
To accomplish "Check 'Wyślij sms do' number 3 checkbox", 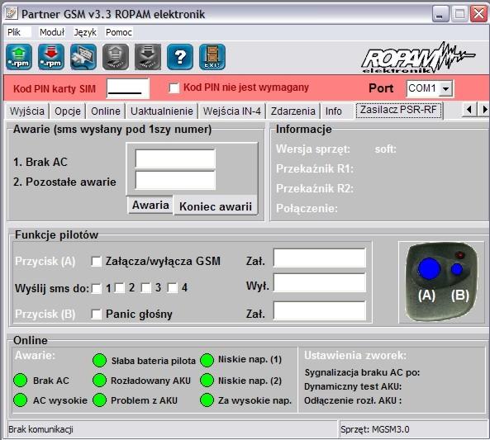I will 146,287.
